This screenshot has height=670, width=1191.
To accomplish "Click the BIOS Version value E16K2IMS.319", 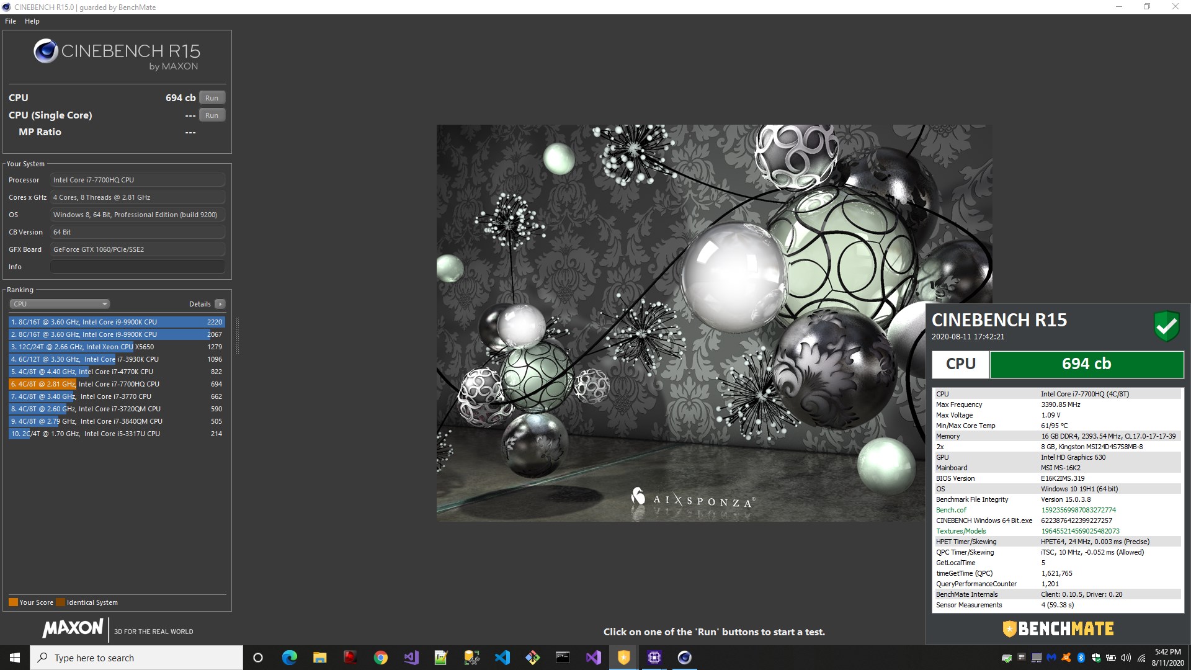I will click(x=1063, y=478).
